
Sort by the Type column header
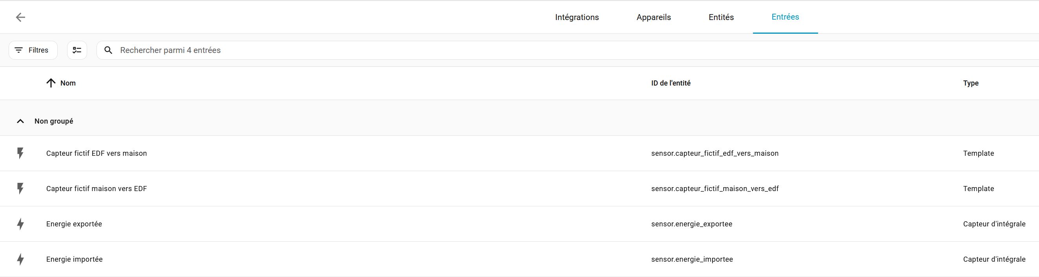point(970,83)
